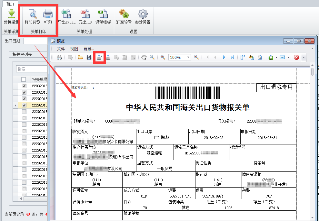Open the 退税模板 template icon
Image resolution: width=319 pixels, height=221 pixels.
click(103, 14)
